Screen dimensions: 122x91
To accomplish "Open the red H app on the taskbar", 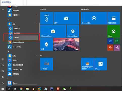I will point(58,89).
